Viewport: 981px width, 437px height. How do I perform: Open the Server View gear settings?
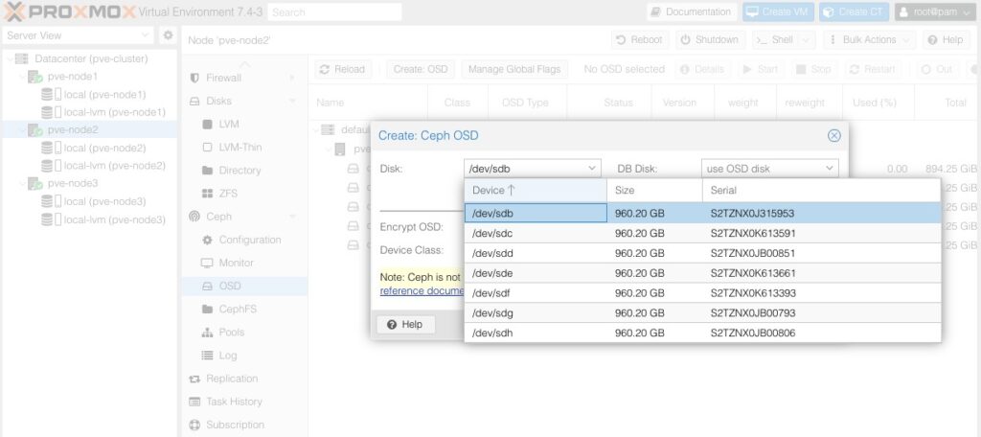click(x=168, y=35)
